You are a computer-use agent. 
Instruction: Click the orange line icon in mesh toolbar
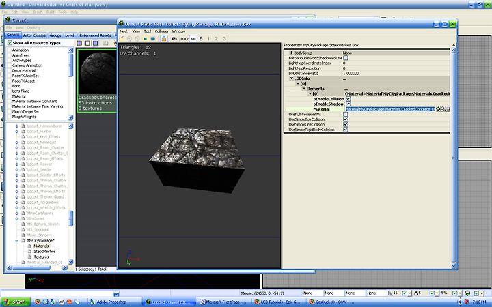coord(122,38)
